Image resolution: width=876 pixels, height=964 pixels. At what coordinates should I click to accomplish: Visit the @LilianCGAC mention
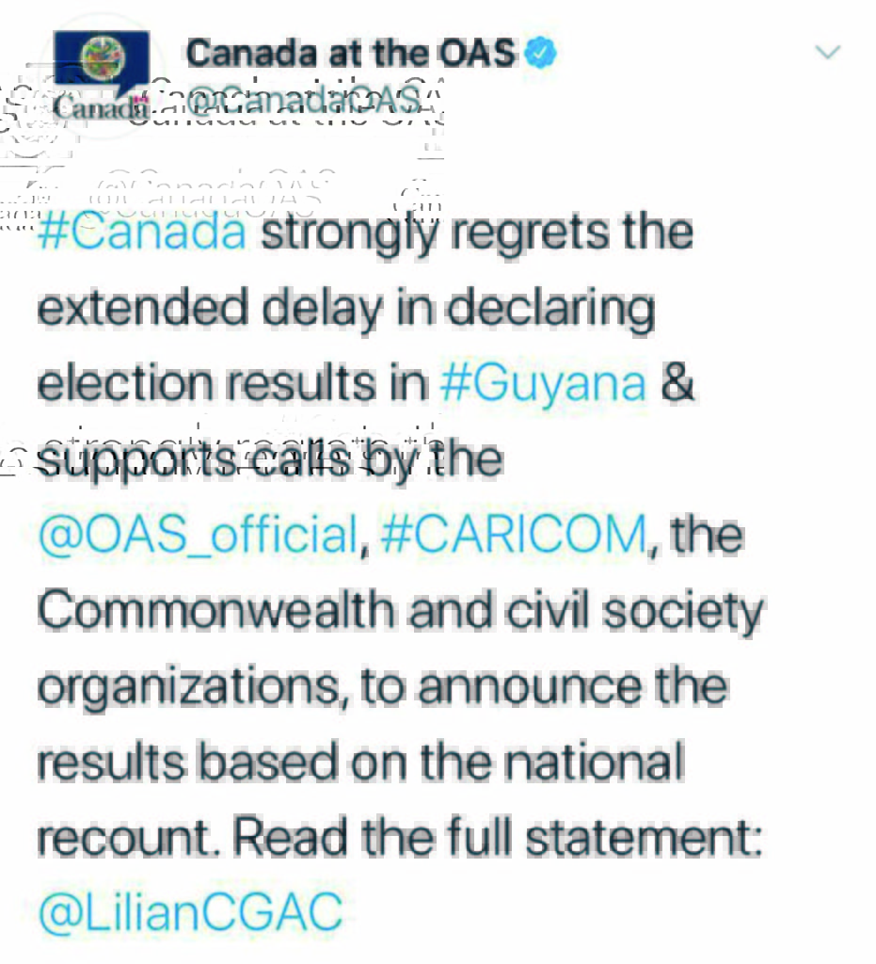pos(190,912)
